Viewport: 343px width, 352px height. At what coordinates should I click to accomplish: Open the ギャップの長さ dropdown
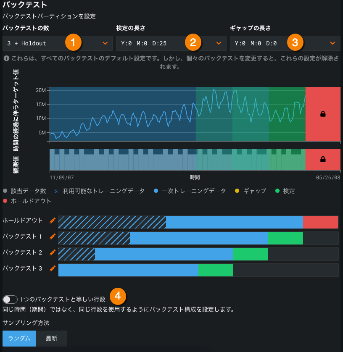click(x=285, y=43)
